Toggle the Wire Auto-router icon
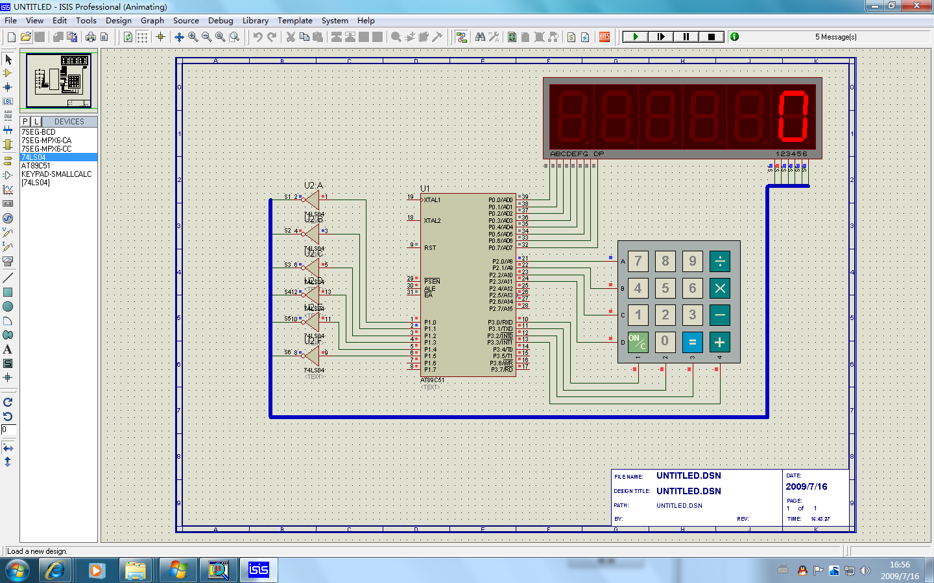This screenshot has height=583, width=934. pos(461,37)
